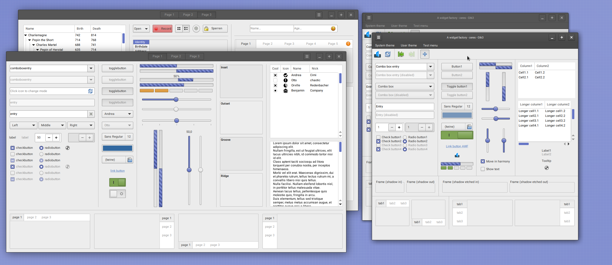Viewport: 612px width, 265px height.
Task: Enable the Show text checkbox
Action: [x=483, y=169]
